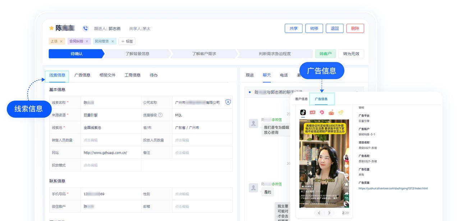The width and height of the screenshot is (460, 221).
Task: Advance stage by clicking 了解背景信息
Action: click(138, 53)
